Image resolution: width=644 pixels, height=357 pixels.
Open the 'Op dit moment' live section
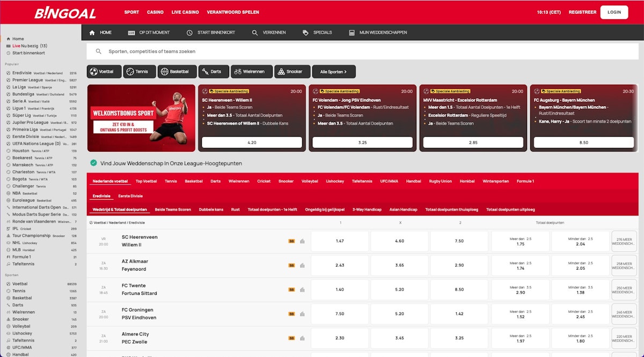coord(149,33)
